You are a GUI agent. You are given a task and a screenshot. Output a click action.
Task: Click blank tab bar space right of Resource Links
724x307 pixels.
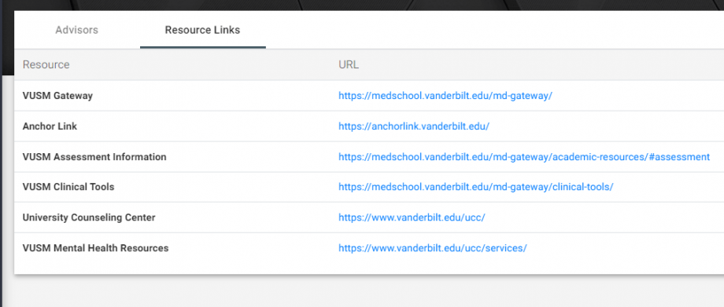[x=494, y=30]
